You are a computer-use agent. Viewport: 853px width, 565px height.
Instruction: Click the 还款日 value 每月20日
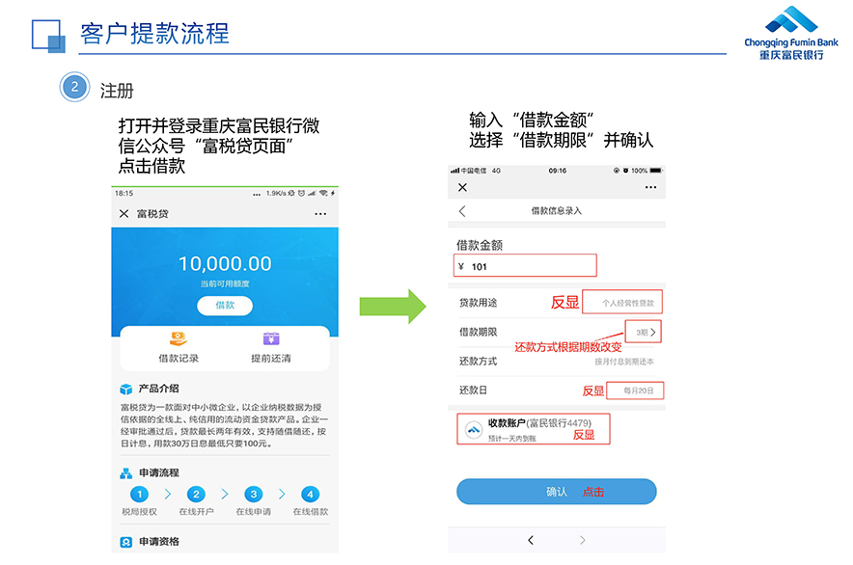pos(638,390)
